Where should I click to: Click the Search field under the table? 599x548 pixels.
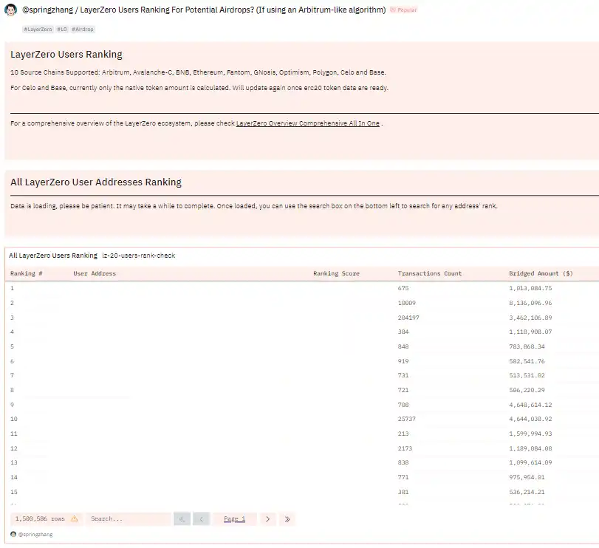point(129,519)
